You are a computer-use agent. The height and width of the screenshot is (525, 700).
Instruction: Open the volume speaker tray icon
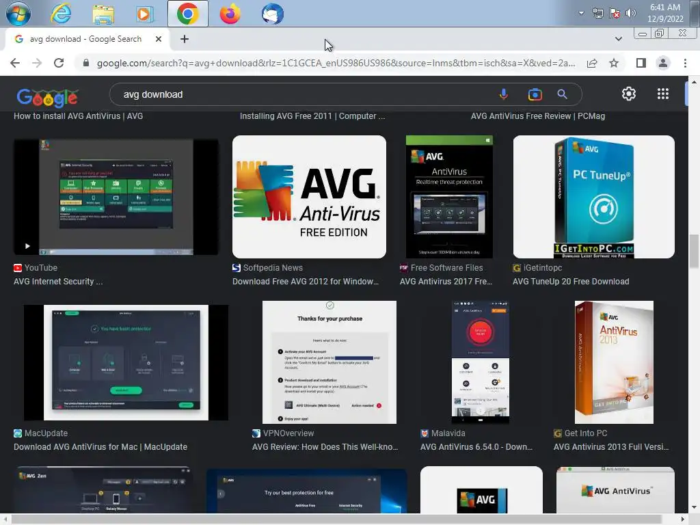[x=631, y=13]
